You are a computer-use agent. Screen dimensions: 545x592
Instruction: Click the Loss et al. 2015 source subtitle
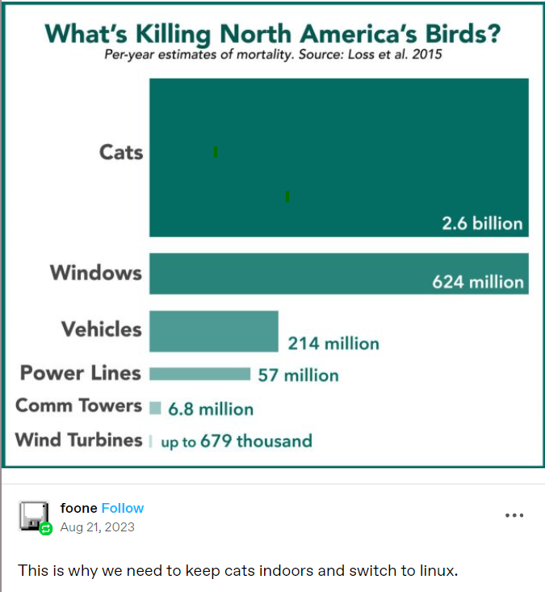273,56
